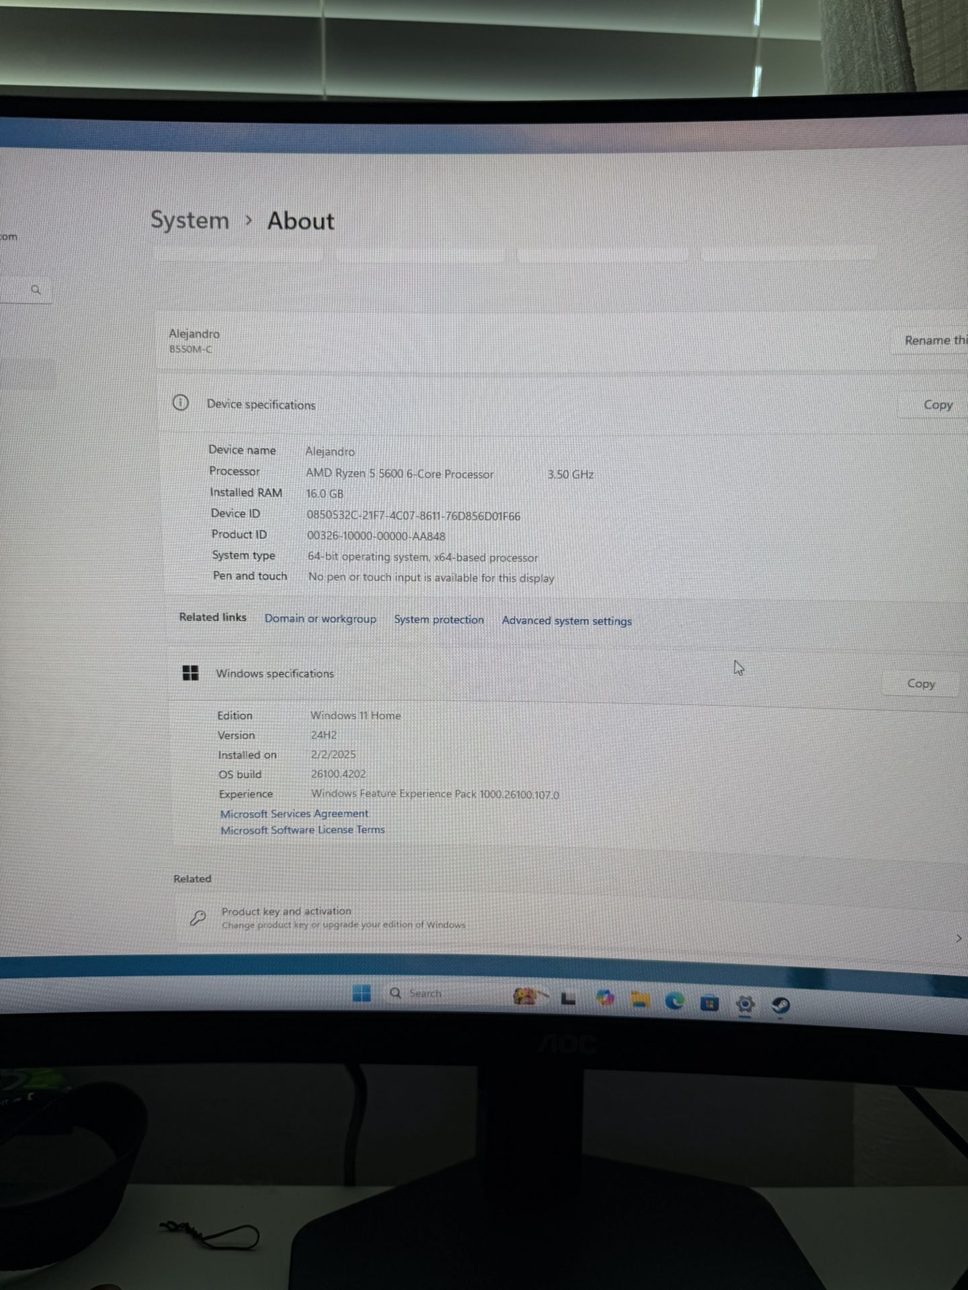
Task: Open the Microsoft Services Agreement link
Action: tap(294, 813)
